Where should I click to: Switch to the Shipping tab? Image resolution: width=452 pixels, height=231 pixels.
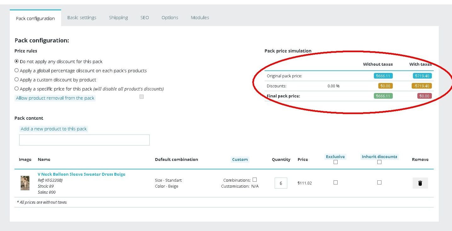118,18
